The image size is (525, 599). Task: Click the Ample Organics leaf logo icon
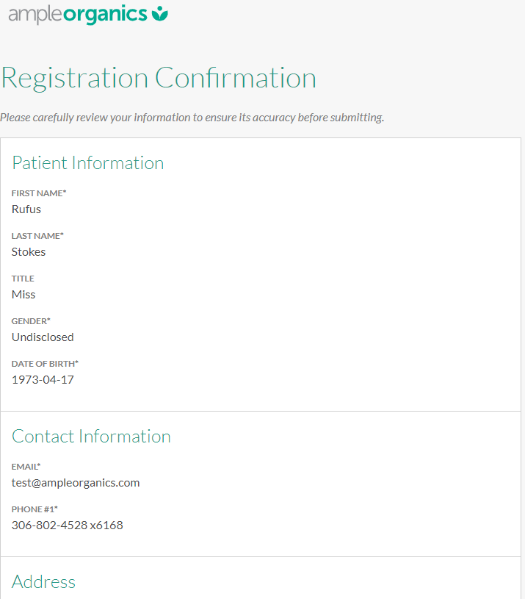tap(160, 13)
